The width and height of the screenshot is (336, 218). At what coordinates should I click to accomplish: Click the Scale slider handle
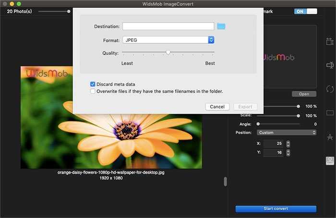tap(298, 116)
